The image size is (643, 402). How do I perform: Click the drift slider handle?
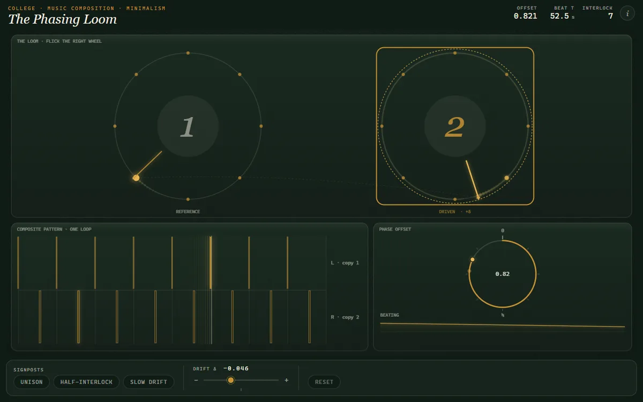click(231, 380)
